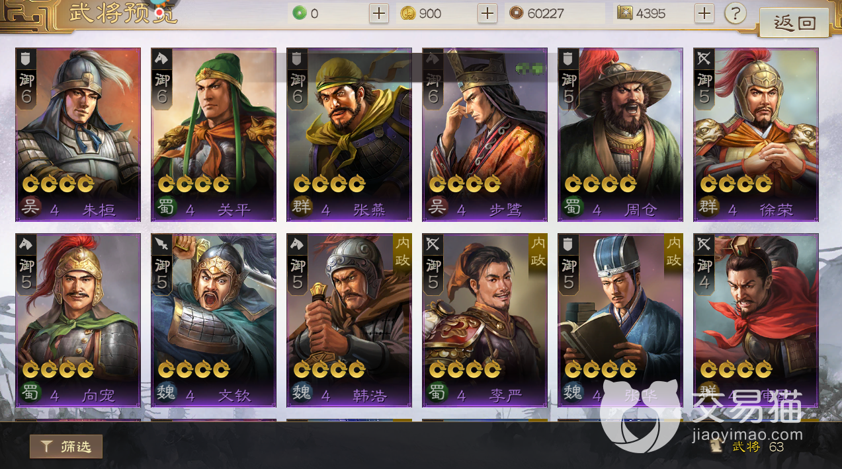Open the question mark help icon

[736, 13]
